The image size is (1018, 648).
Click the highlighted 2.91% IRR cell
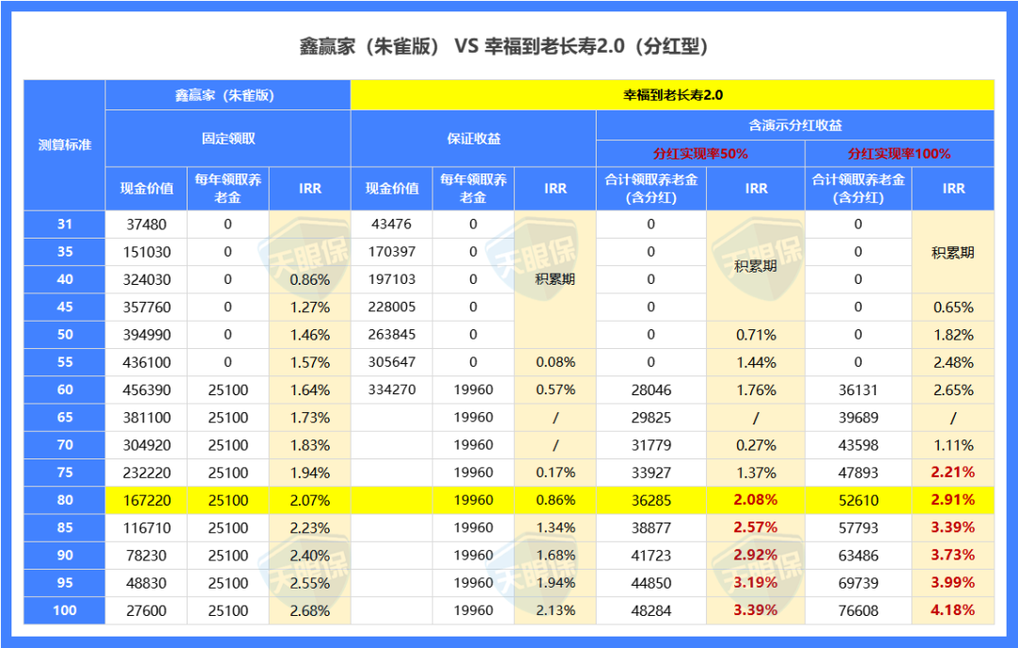tap(954, 500)
